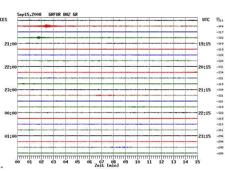Click the 23:15 UTC time label
The width and height of the screenshot is (225, 171).
pos(205,136)
